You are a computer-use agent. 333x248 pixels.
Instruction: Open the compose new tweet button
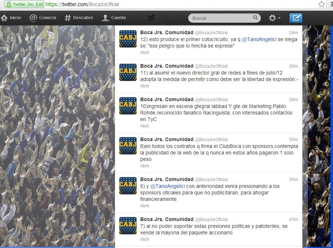tap(296, 18)
